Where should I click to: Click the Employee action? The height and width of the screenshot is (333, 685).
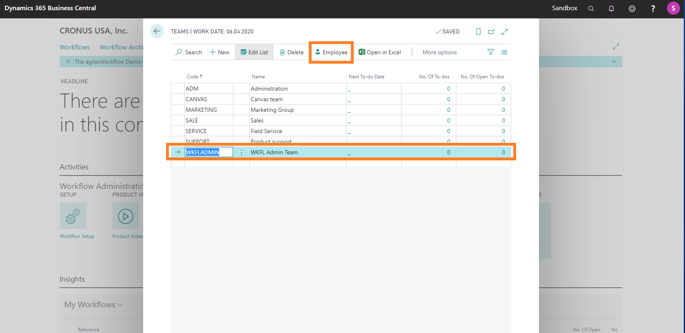point(331,52)
